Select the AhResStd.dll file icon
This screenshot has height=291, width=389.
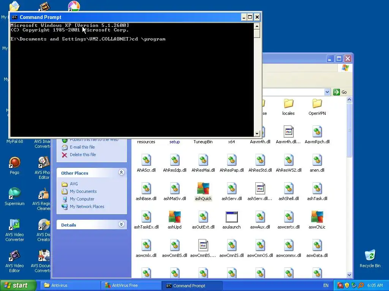click(260, 160)
